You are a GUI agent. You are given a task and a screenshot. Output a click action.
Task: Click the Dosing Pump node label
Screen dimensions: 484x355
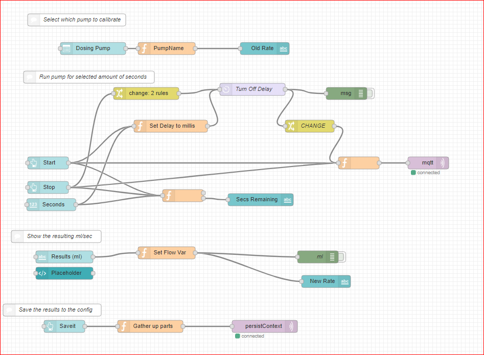pyautogui.click(x=93, y=48)
